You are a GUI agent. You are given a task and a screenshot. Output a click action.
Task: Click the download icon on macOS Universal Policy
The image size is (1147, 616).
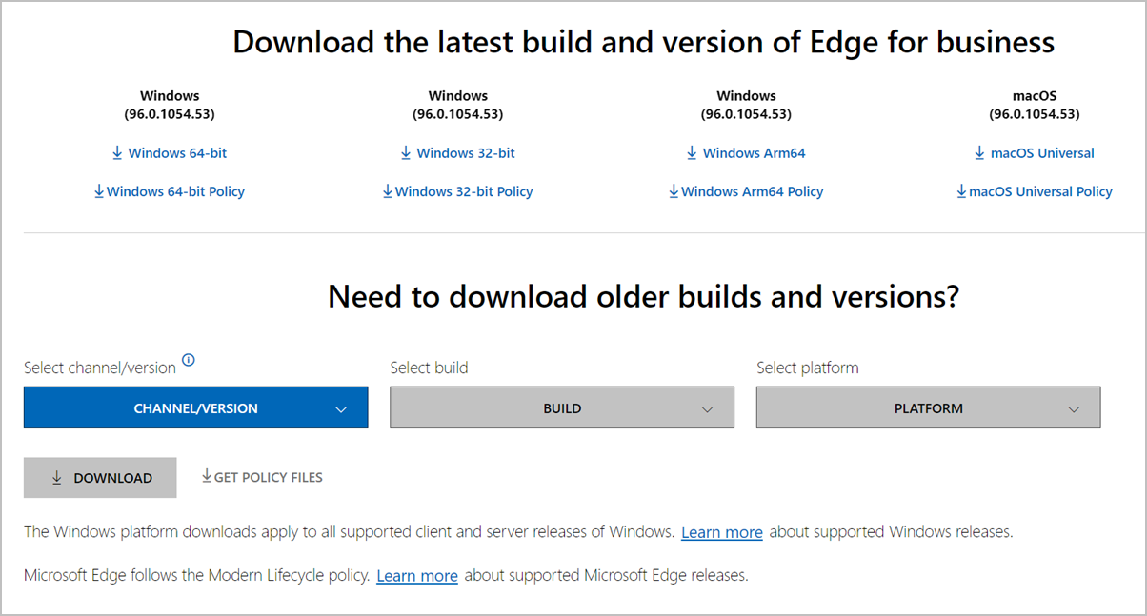coord(960,190)
